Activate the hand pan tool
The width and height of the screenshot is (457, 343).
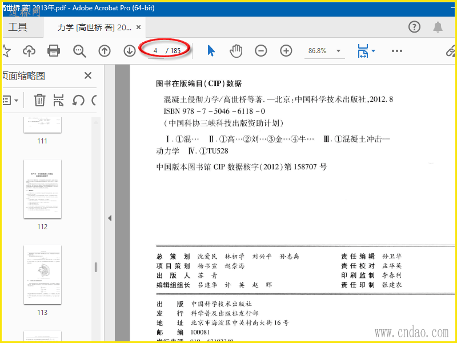point(236,51)
